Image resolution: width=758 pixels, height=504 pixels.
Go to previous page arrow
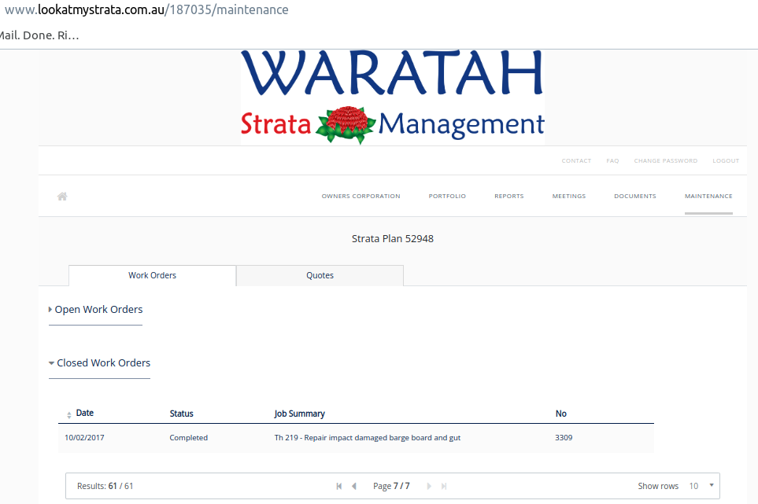(x=354, y=486)
